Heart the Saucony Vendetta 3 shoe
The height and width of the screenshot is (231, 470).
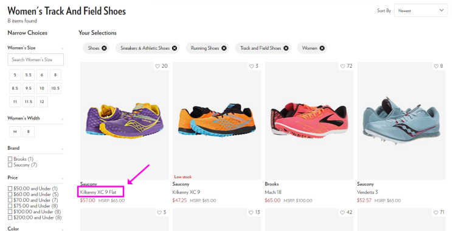tap(436, 66)
